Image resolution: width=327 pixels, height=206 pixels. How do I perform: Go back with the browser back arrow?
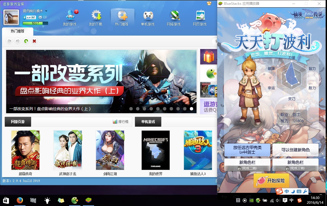tap(9, 41)
